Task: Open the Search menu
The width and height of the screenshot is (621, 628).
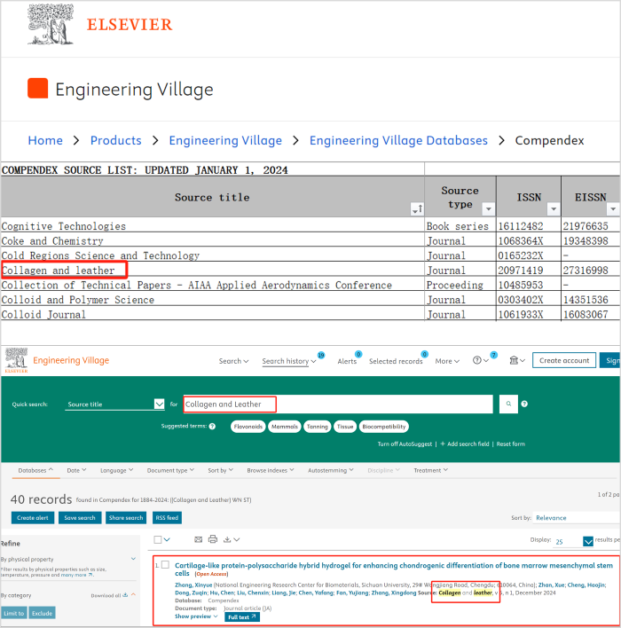Action: [233, 361]
